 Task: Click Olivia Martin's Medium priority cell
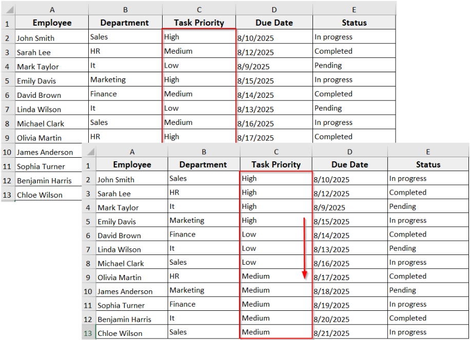[x=276, y=277]
